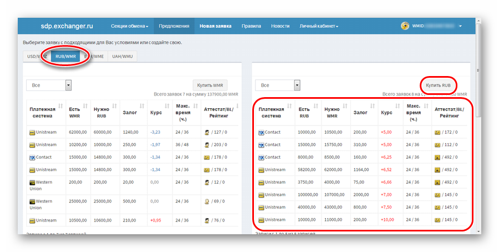This screenshot has height=252, width=499.
Task: Click the attestat icon beside rating 76
Action: point(207,220)
